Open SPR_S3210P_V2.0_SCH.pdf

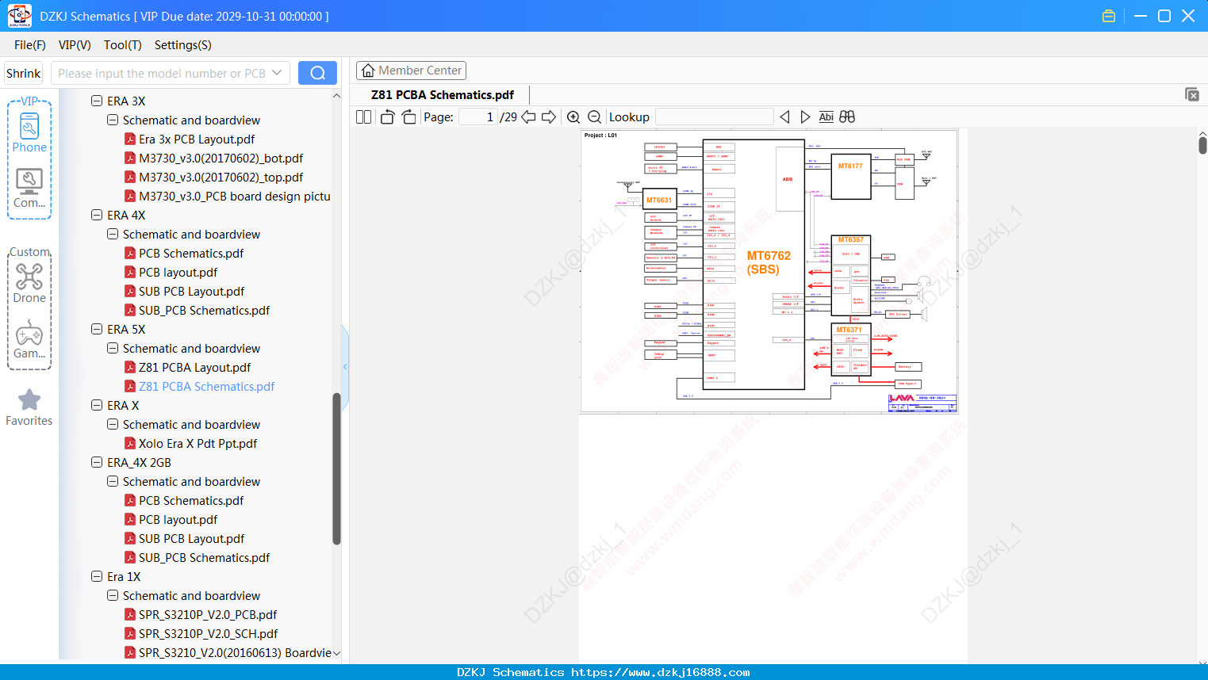point(208,634)
